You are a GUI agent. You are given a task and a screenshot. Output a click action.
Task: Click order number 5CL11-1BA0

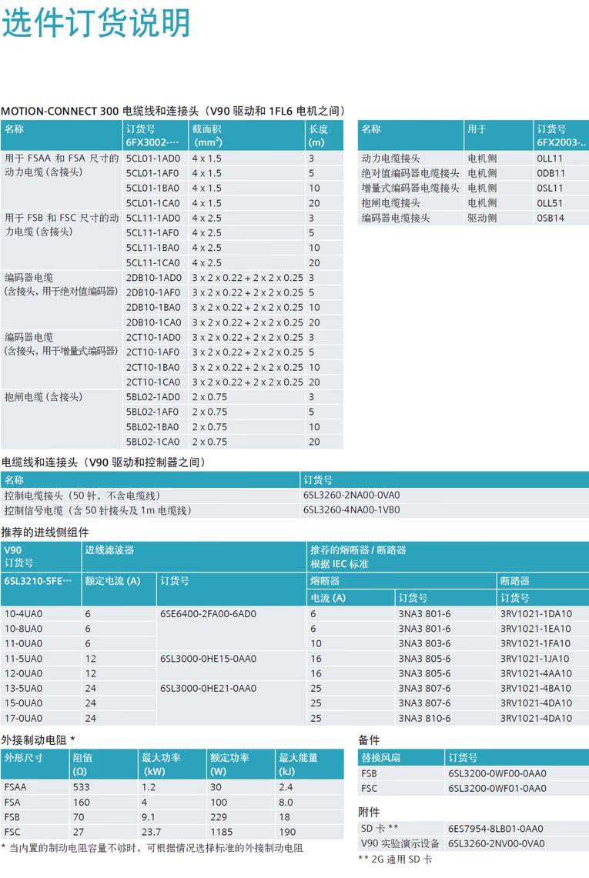coord(153,248)
